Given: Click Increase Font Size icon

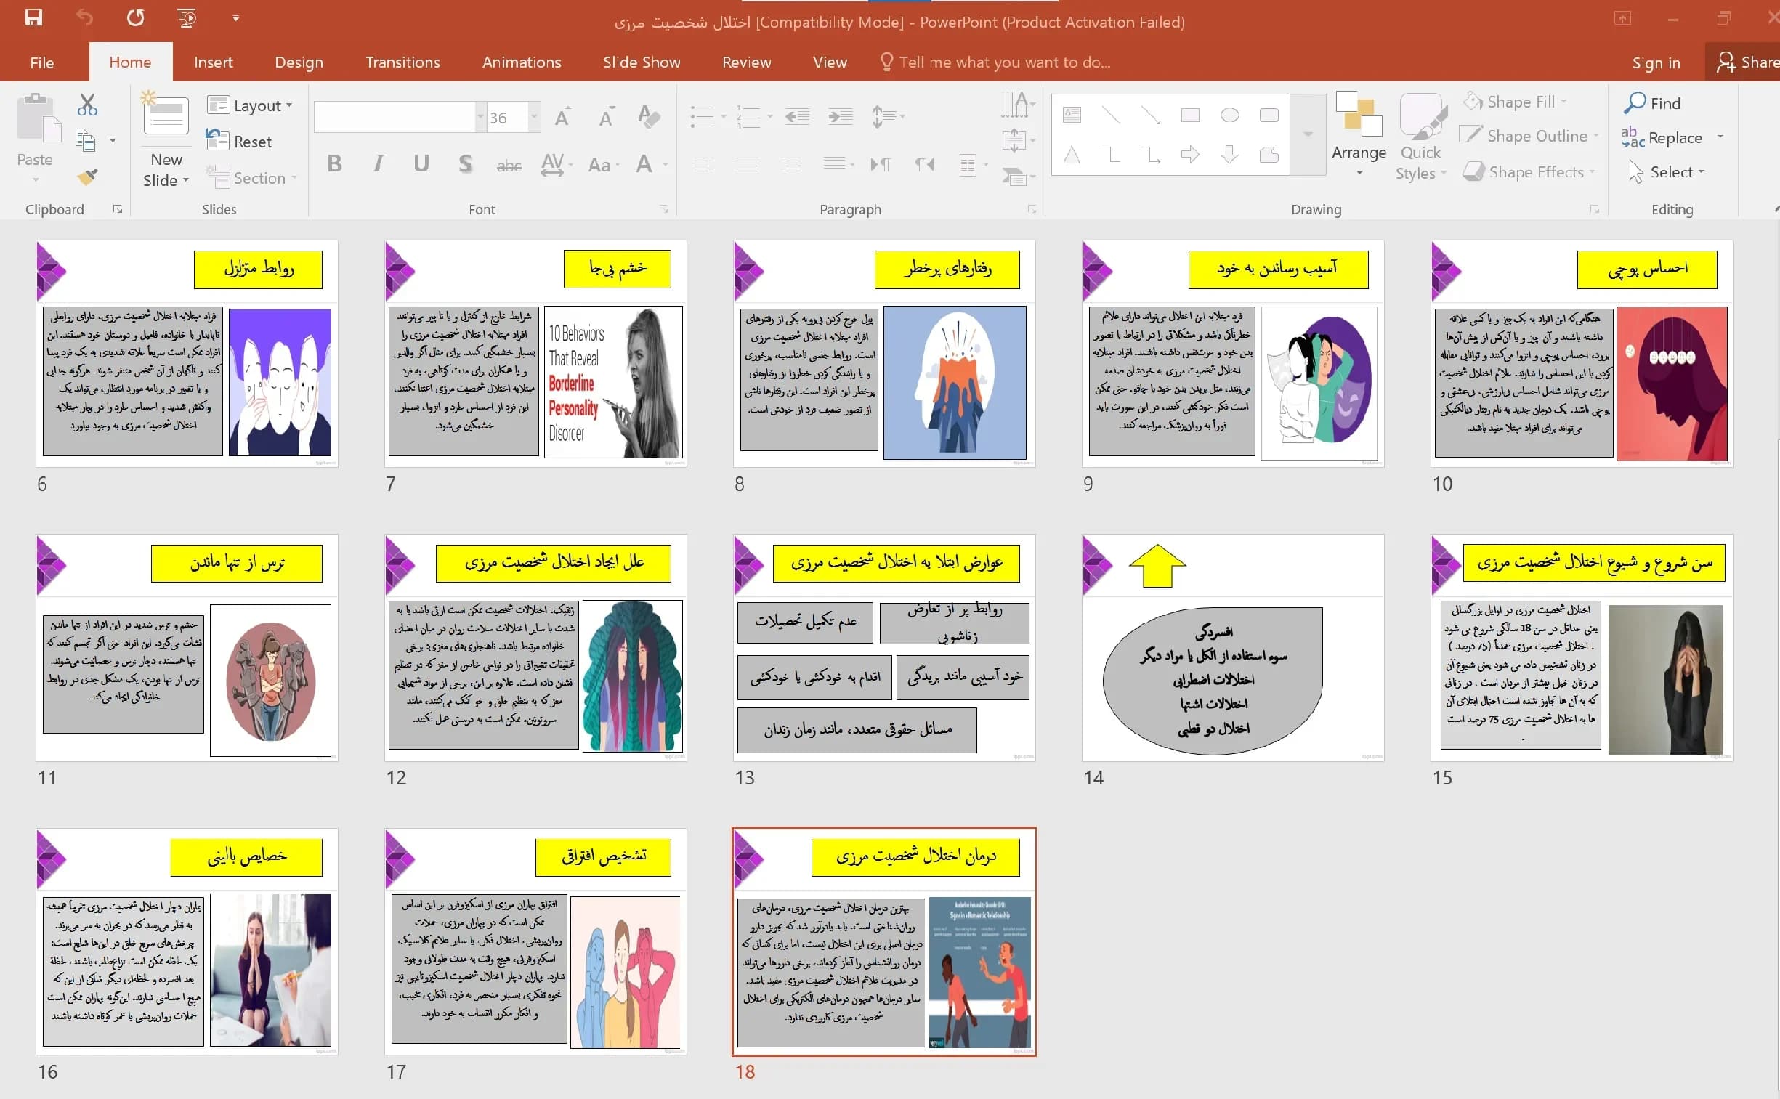Looking at the screenshot, I should (x=562, y=117).
